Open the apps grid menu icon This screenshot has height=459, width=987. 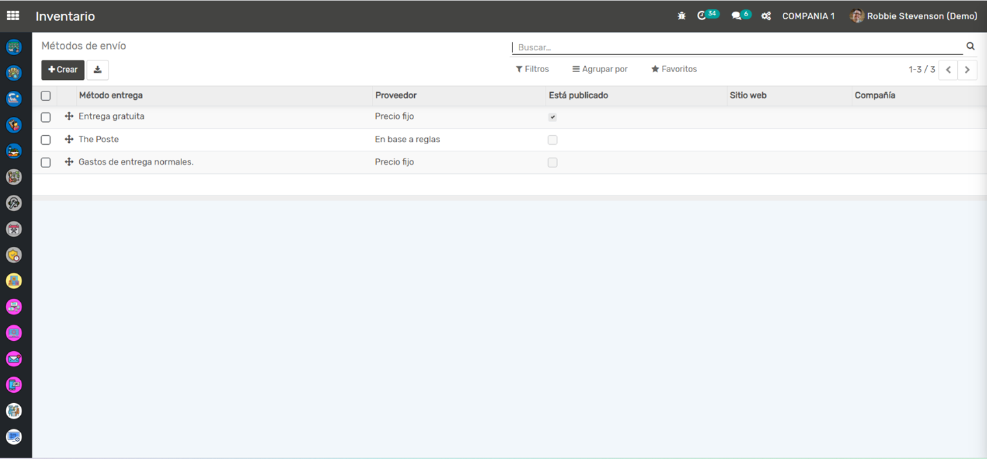(13, 16)
